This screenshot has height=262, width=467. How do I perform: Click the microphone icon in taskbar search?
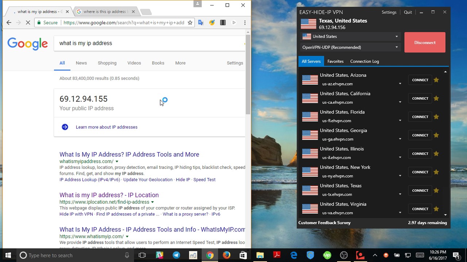[127, 255]
